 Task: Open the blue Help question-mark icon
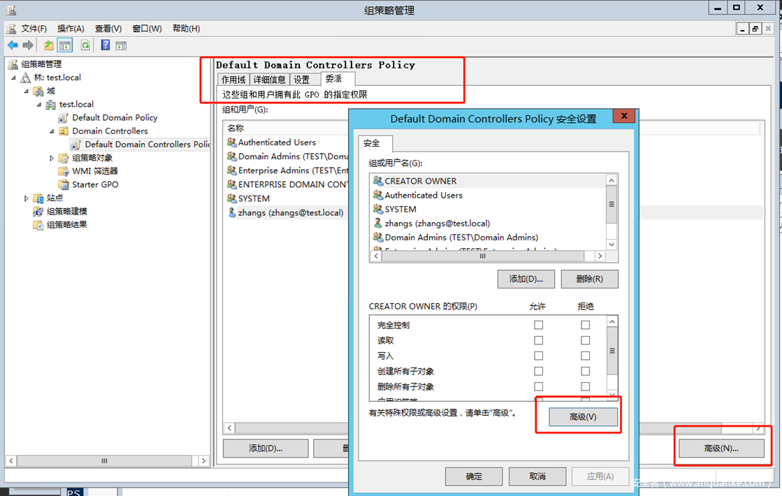pos(105,45)
